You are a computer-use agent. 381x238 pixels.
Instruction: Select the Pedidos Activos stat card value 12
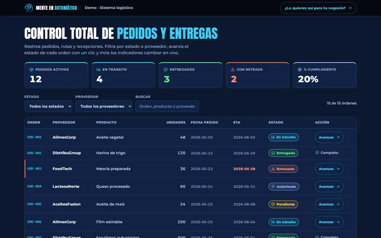pos(36,79)
